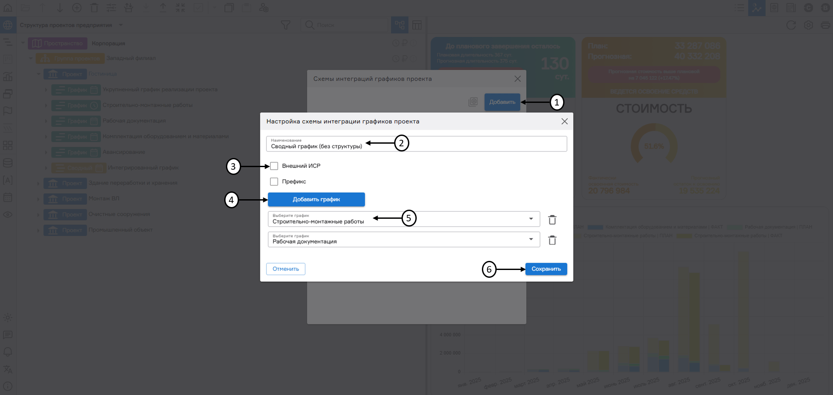Switch to the analytics chart tab
Viewport: 833px width, 395px height.
tap(757, 7)
